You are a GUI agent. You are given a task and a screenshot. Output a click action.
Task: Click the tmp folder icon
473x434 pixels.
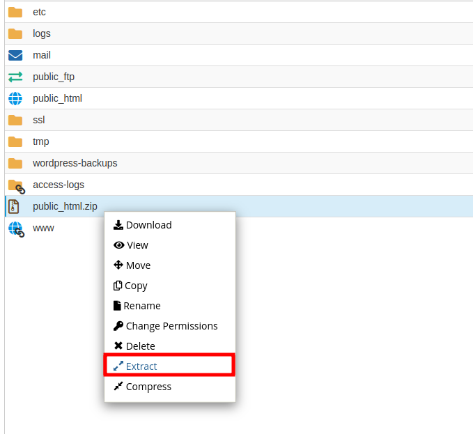15,141
